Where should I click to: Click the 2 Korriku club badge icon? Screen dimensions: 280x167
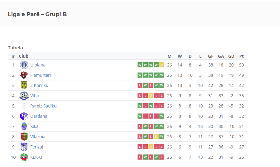pyautogui.click(x=24, y=85)
